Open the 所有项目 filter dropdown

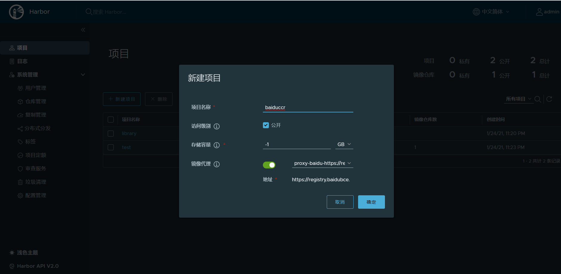coord(519,99)
